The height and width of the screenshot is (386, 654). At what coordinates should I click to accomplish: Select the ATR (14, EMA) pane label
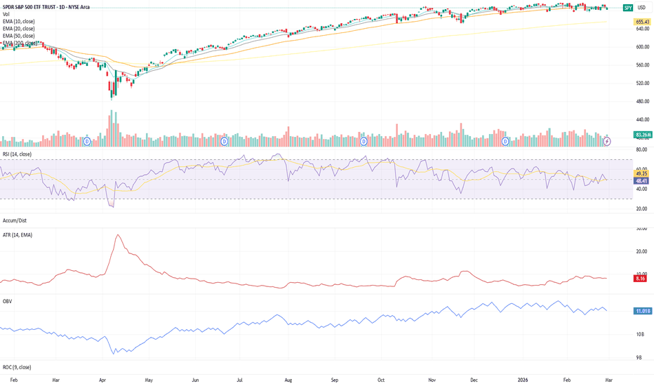18,235
